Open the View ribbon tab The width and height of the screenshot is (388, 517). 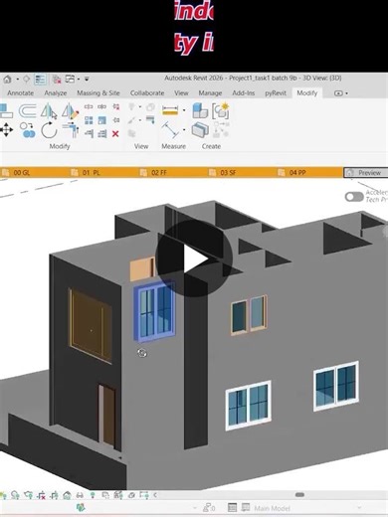click(181, 93)
